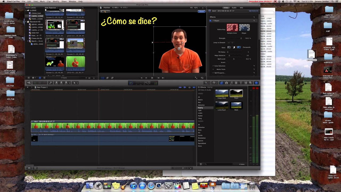Open the Effects browser icon in the toolbar
The width and height of the screenshot is (341, 192).
click(222, 83)
